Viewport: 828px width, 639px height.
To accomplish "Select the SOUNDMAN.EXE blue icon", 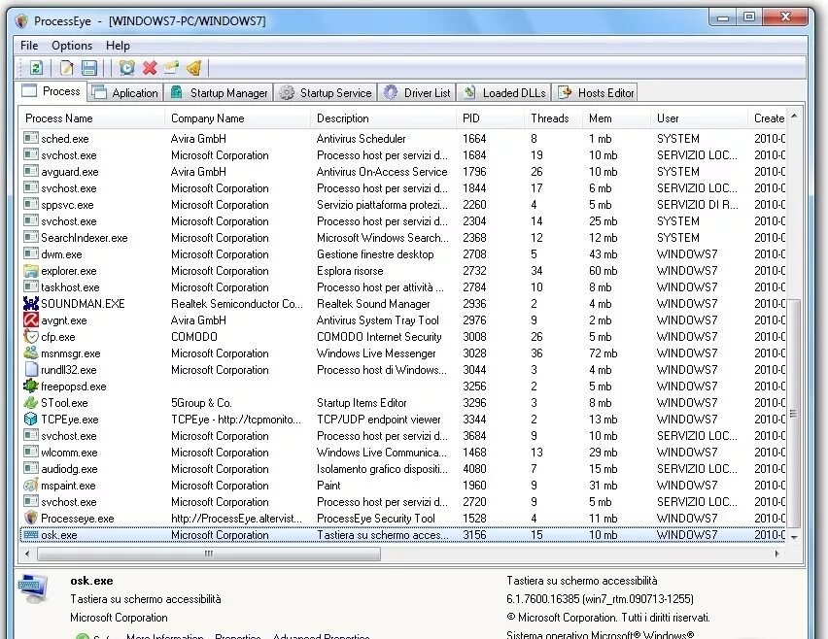I will pyautogui.click(x=31, y=303).
